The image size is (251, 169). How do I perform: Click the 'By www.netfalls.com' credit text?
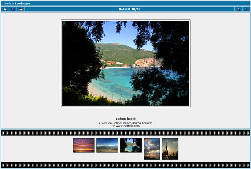pyautogui.click(x=125, y=126)
